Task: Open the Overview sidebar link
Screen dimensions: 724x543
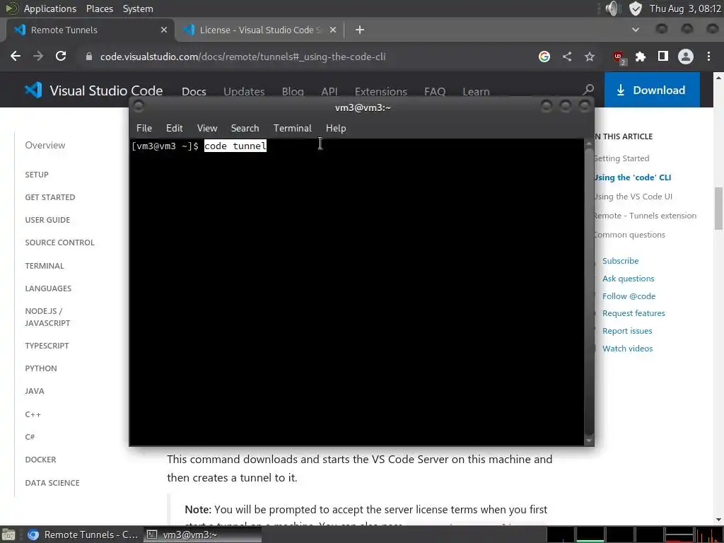Action: tap(45, 145)
